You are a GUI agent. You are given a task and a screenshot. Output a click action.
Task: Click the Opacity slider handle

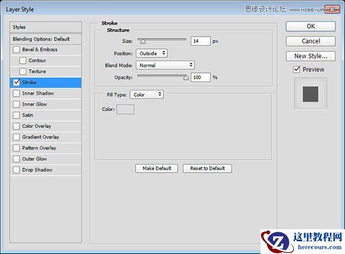pos(186,77)
